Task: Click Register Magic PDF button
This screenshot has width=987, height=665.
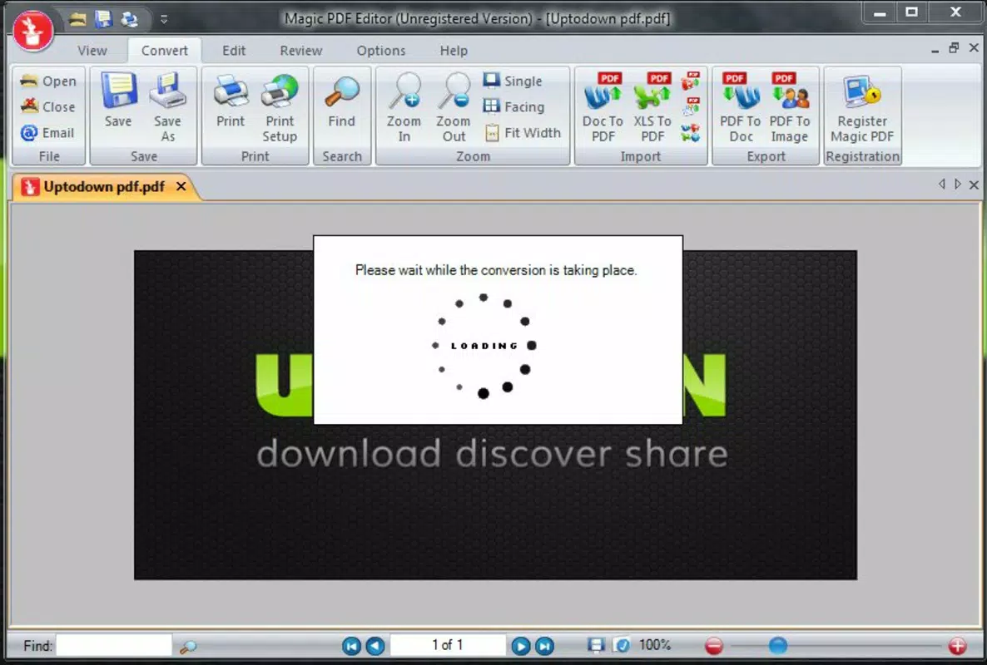Action: (x=862, y=107)
